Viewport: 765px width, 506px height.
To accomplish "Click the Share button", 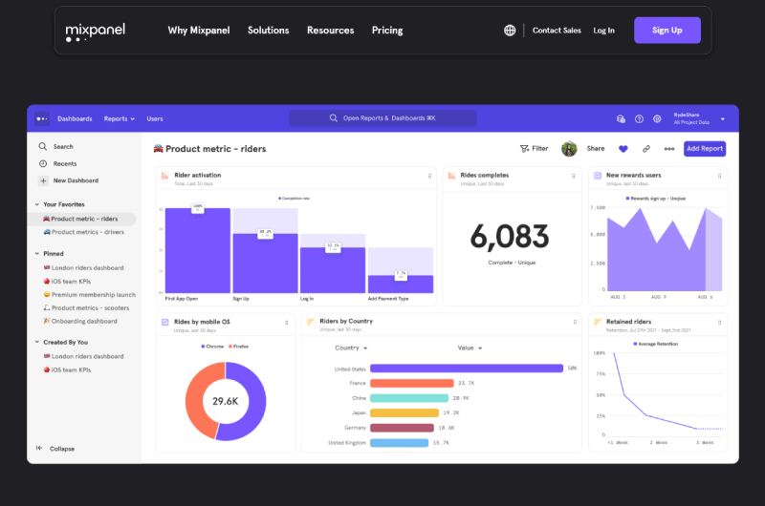I will 595,149.
